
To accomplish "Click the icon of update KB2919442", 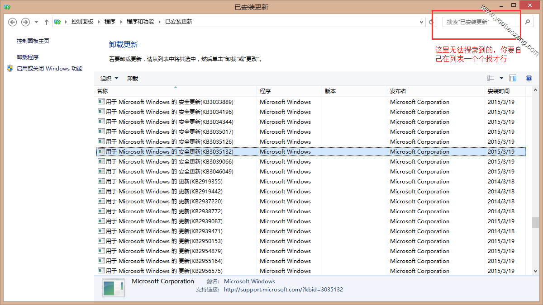I will click(x=101, y=191).
